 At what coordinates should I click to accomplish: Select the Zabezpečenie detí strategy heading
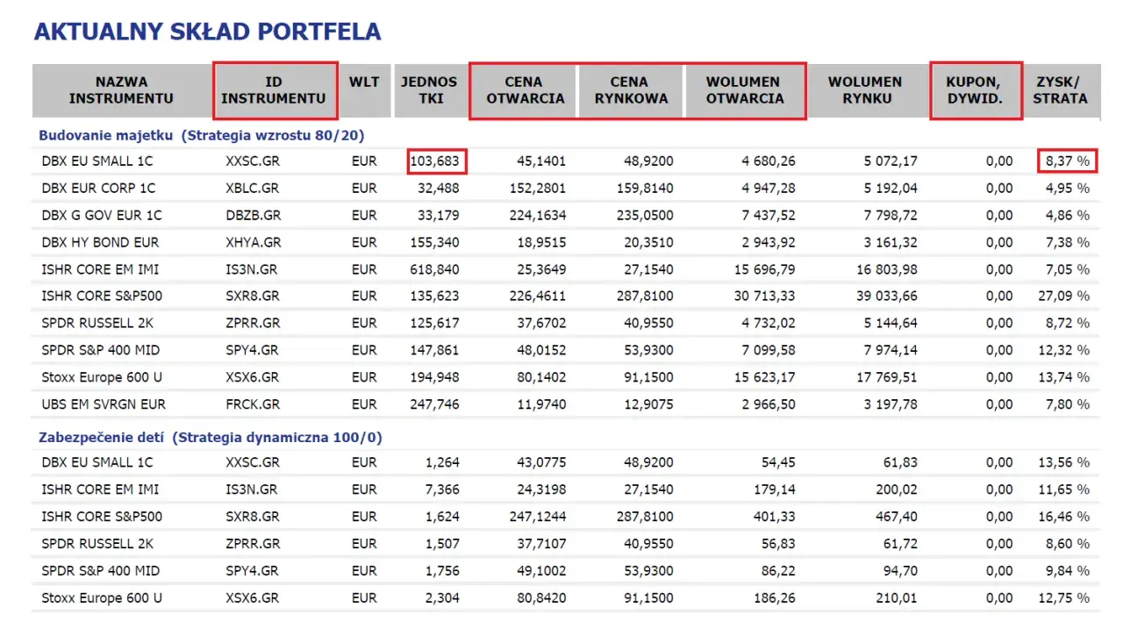(211, 437)
